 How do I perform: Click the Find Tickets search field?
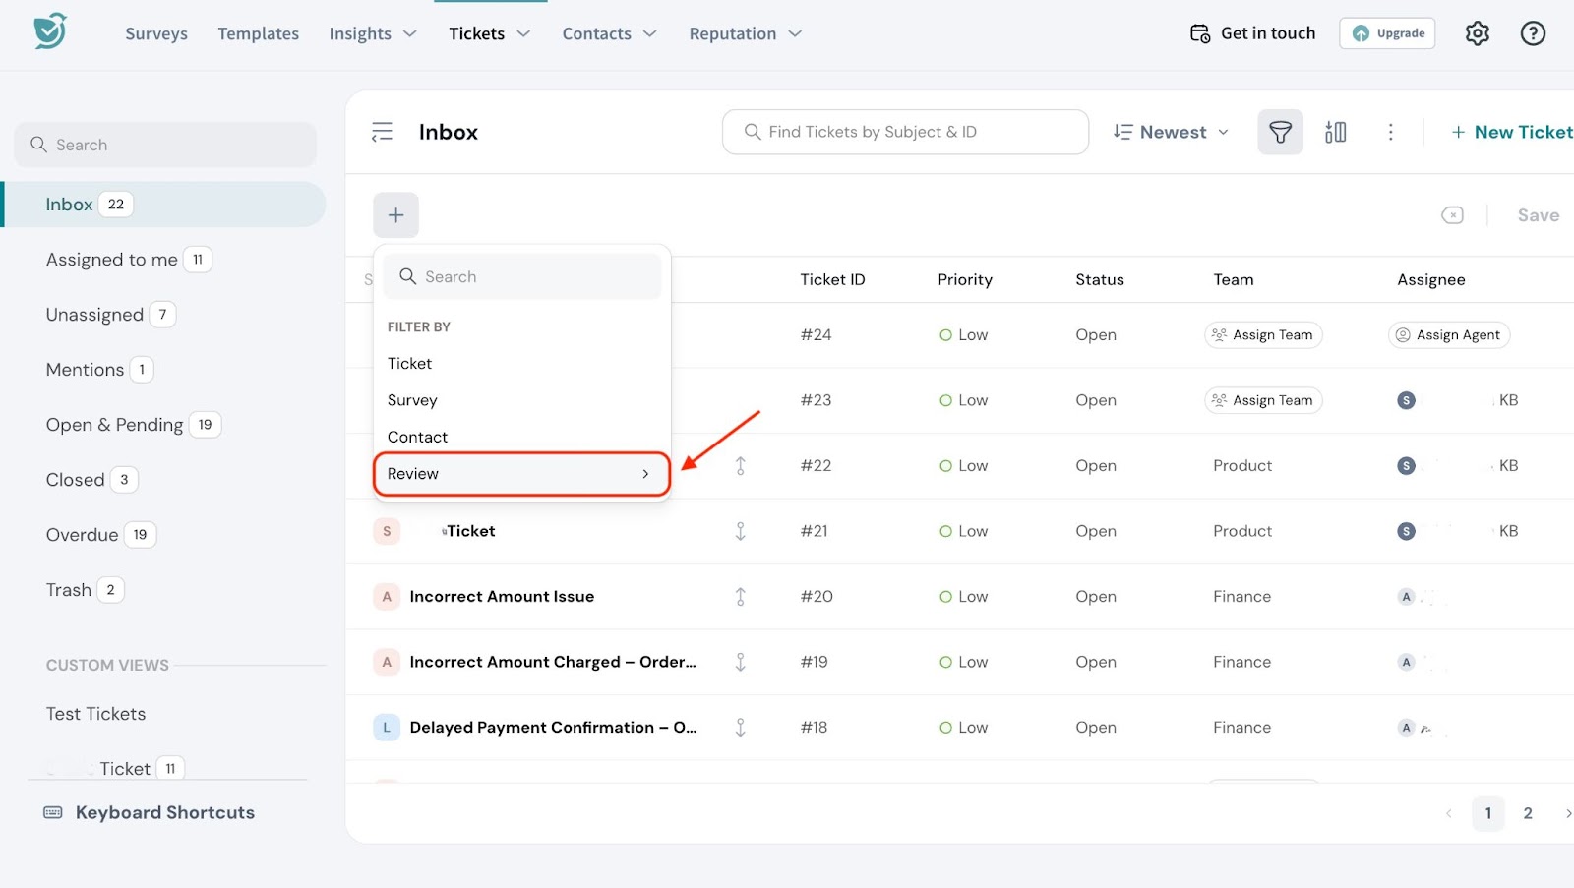click(x=905, y=132)
